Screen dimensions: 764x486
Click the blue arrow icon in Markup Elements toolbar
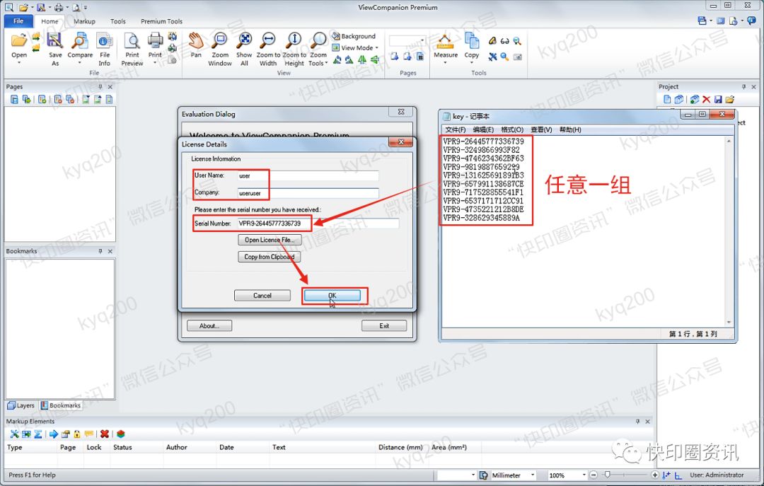coord(54,434)
